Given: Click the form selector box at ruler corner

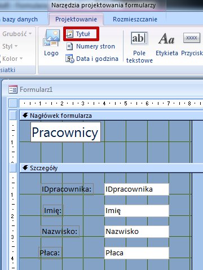Looking at the screenshot, I should [13, 103].
